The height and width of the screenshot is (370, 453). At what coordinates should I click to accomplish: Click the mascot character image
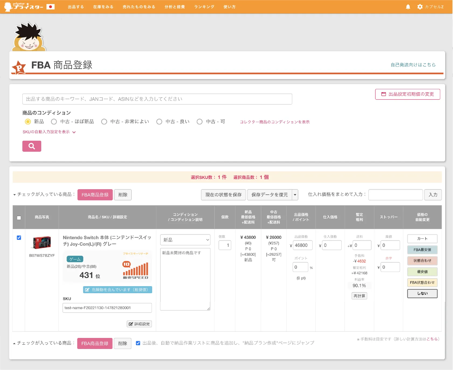29,37
